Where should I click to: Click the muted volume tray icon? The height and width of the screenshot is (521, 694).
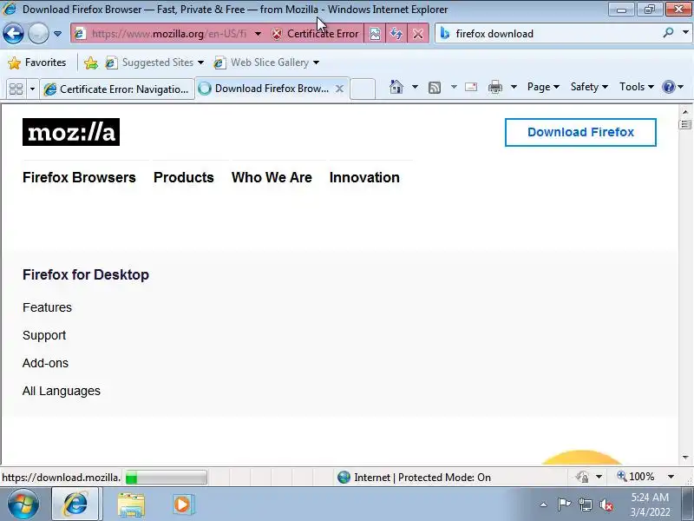coord(606,505)
